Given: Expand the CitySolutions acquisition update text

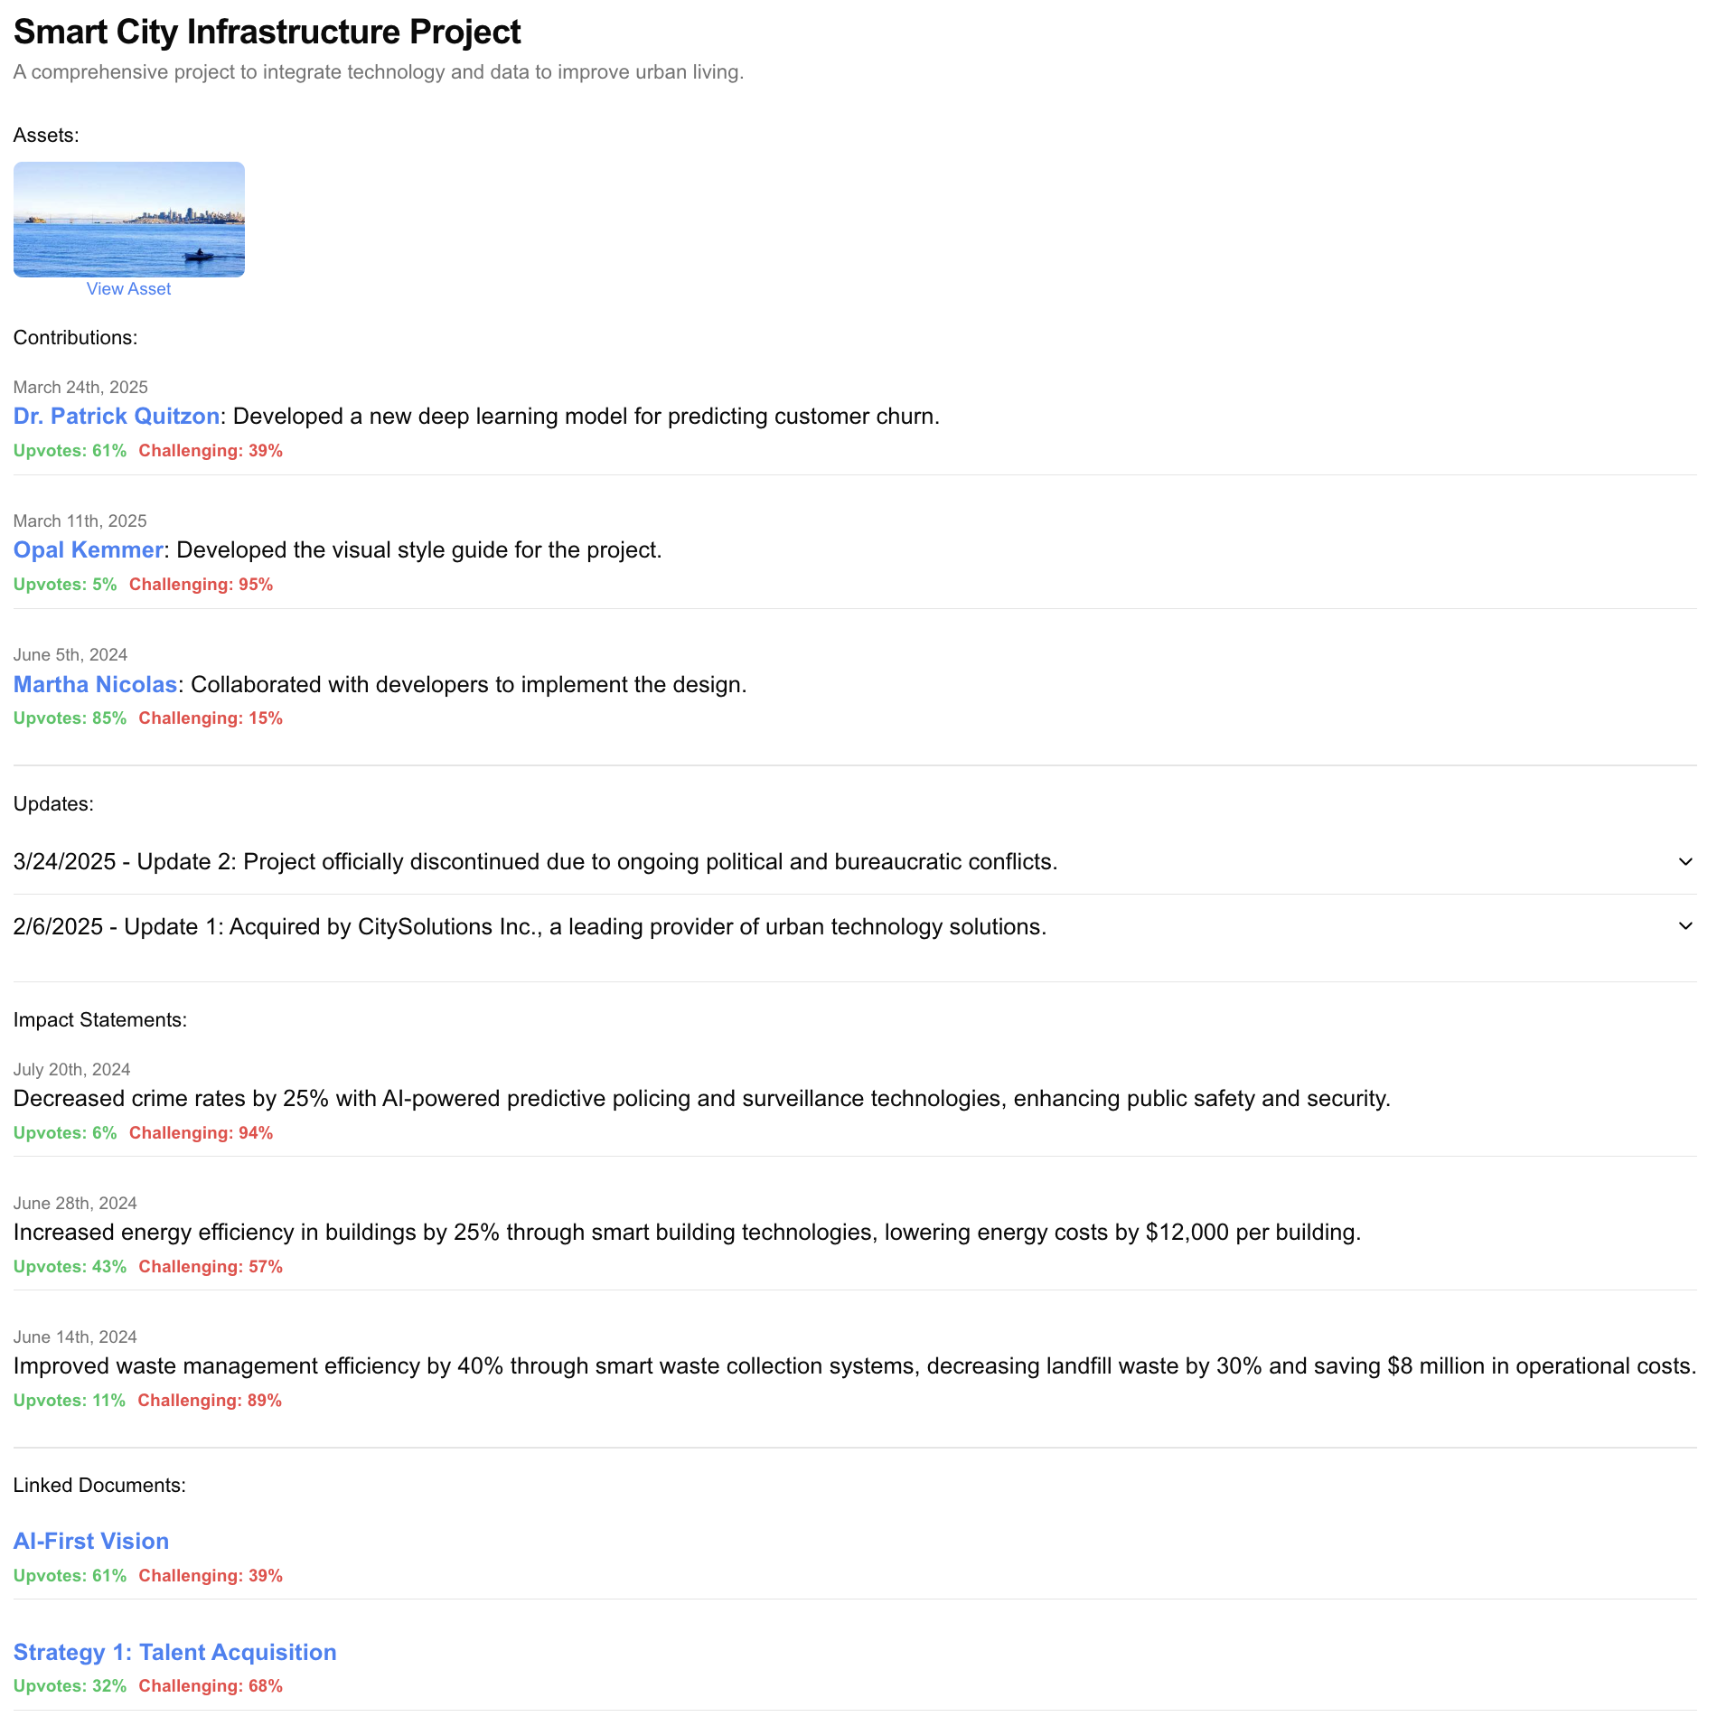Looking at the screenshot, I should (530, 926).
